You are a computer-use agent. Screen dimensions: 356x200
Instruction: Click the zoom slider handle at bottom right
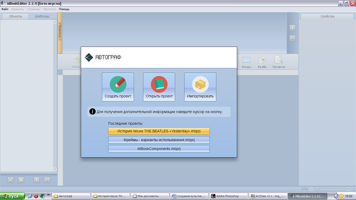tap(317, 189)
